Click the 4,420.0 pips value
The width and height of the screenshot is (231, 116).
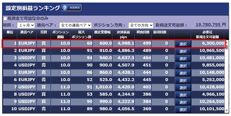(126, 87)
